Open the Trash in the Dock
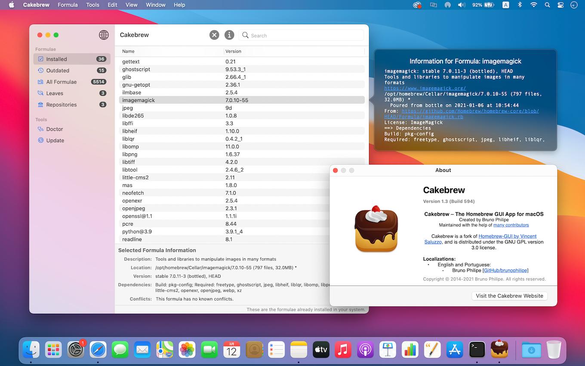 pos(554,349)
